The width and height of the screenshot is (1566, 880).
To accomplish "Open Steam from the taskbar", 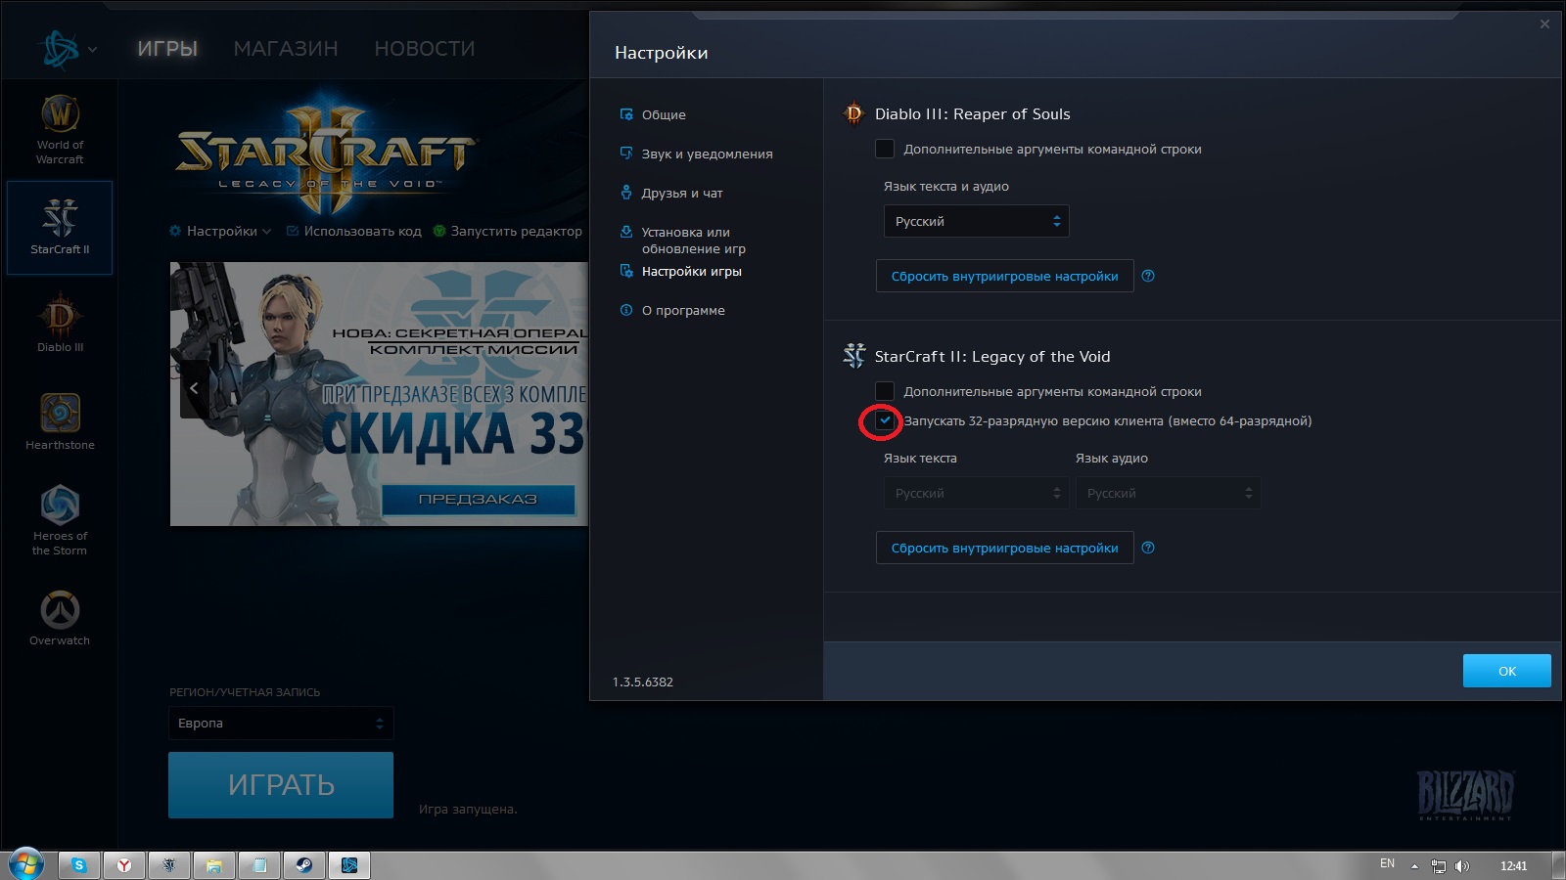I will click(304, 865).
